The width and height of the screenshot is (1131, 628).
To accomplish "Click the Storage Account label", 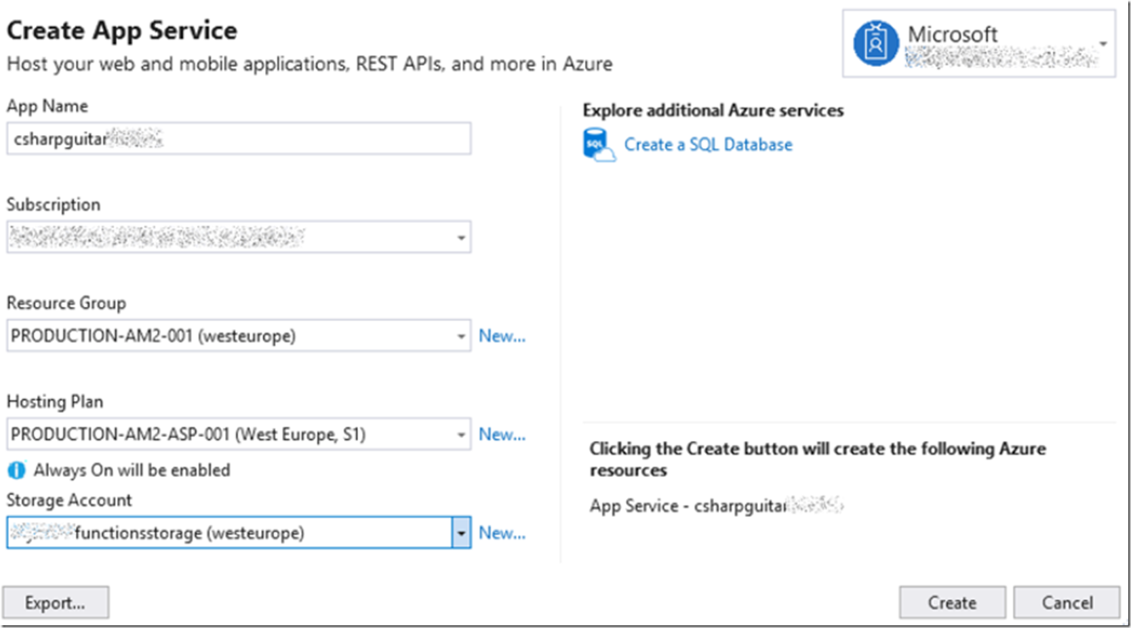I will point(69,500).
